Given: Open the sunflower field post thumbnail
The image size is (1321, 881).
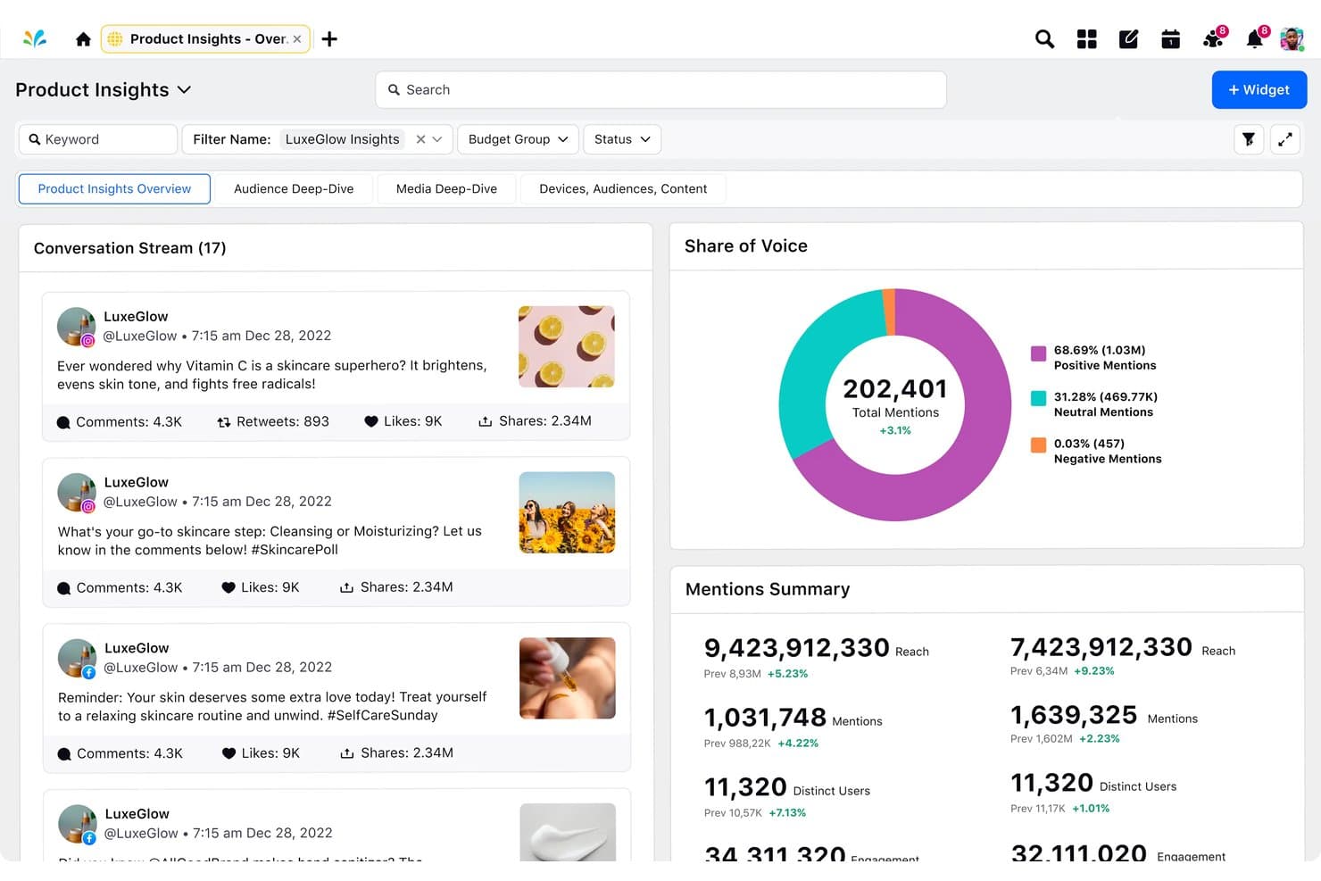Looking at the screenshot, I should pyautogui.click(x=567, y=512).
